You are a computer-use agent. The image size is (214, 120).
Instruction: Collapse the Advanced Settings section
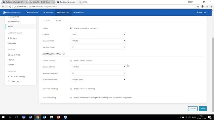coord(64,54)
